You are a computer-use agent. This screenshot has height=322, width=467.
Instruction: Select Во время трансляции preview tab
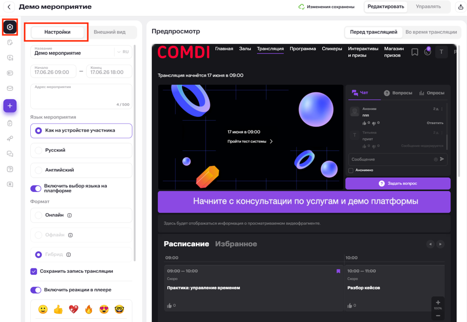click(x=431, y=32)
